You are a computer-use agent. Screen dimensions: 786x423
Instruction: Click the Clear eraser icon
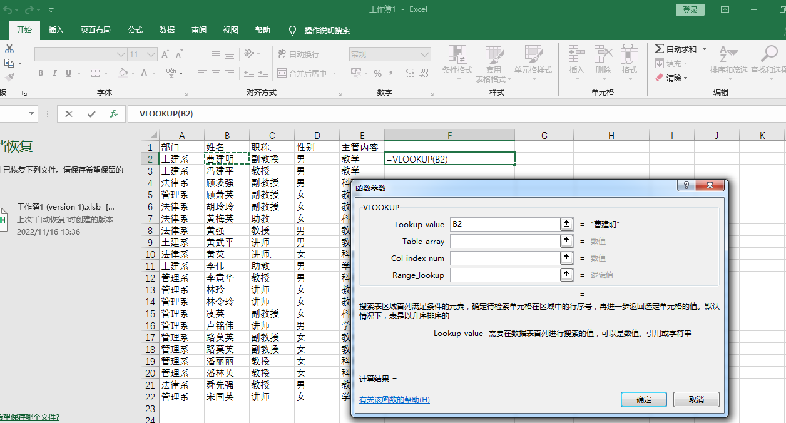pos(659,78)
